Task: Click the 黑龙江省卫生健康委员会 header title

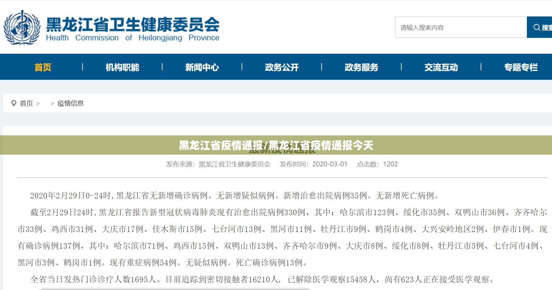Action: click(132, 25)
